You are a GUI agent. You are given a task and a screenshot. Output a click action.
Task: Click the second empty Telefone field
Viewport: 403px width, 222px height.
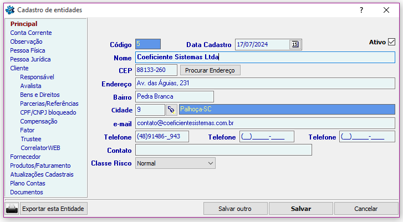tap(267, 137)
